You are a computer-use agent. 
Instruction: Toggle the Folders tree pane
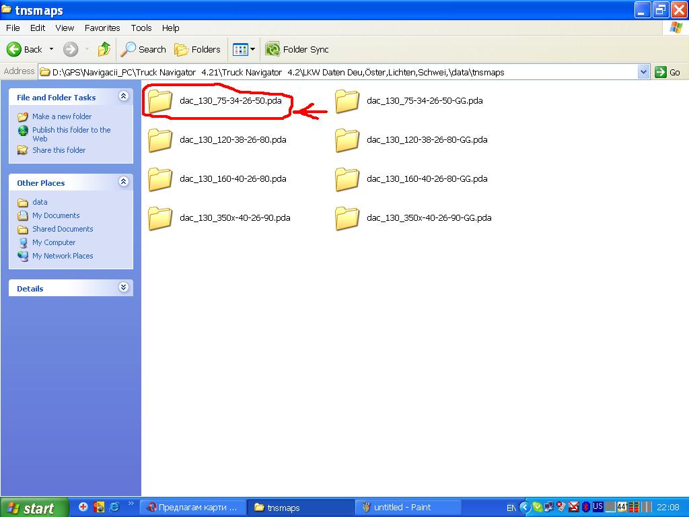[x=197, y=49]
